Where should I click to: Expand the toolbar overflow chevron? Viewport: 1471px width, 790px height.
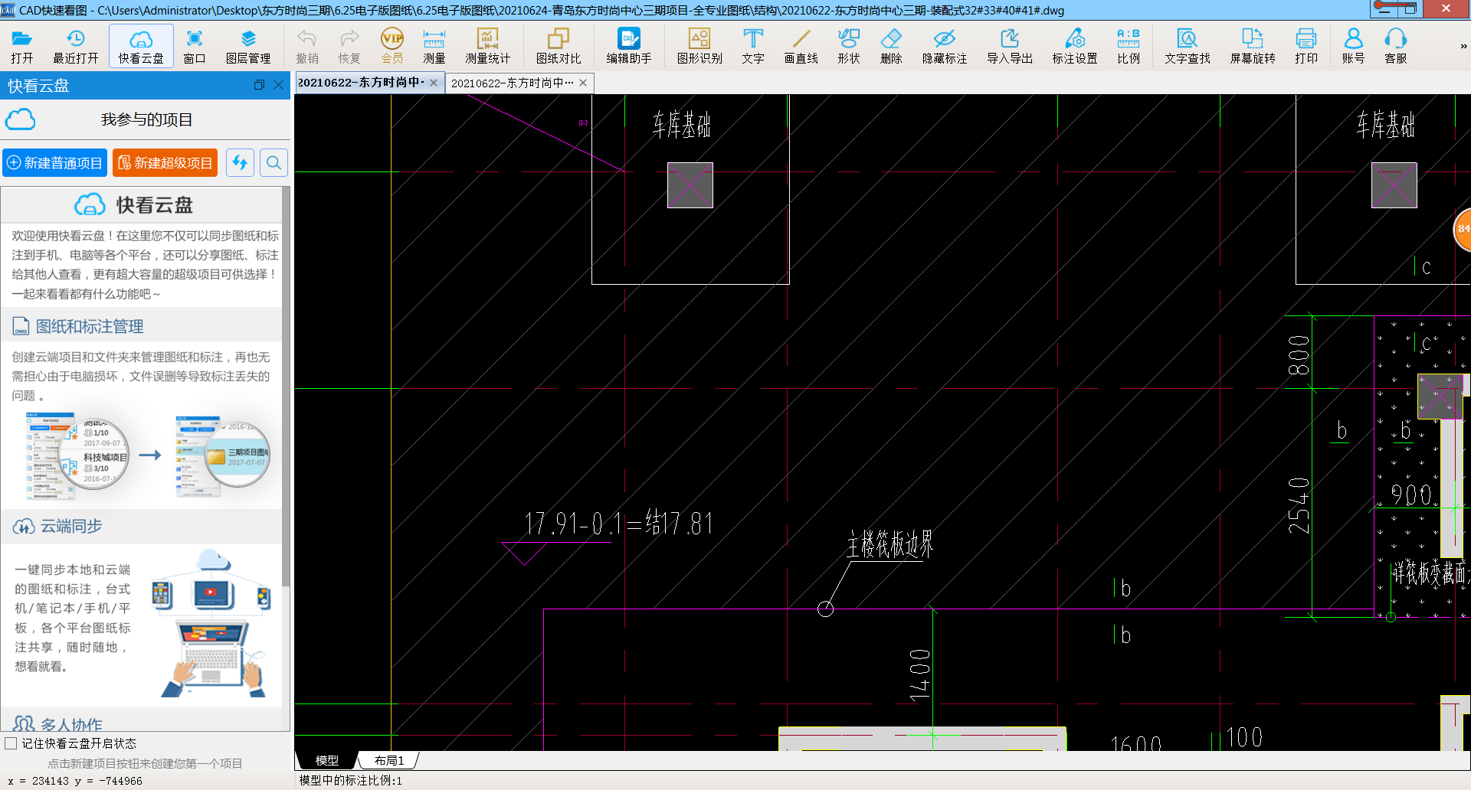tap(1463, 47)
